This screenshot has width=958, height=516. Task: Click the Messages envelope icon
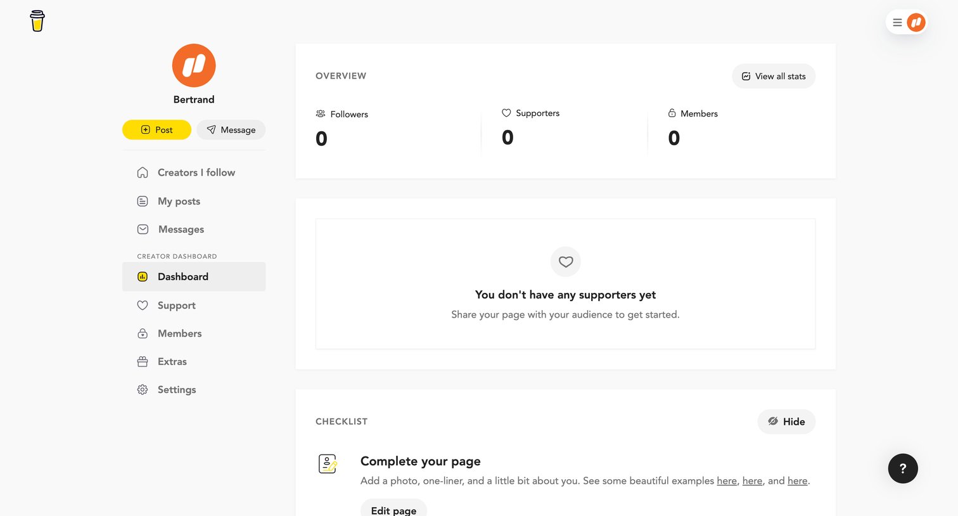143,229
